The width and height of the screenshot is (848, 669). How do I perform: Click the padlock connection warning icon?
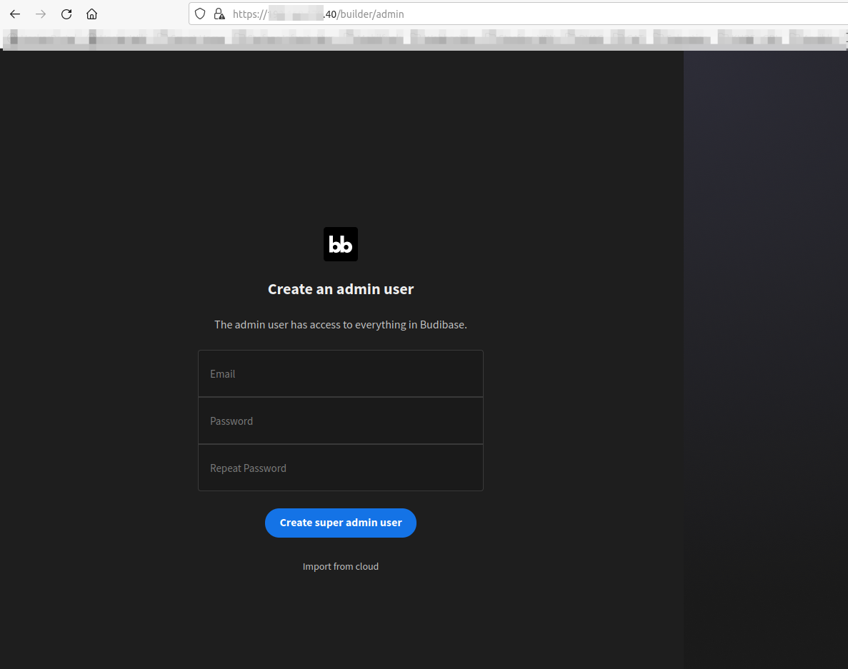coord(219,14)
